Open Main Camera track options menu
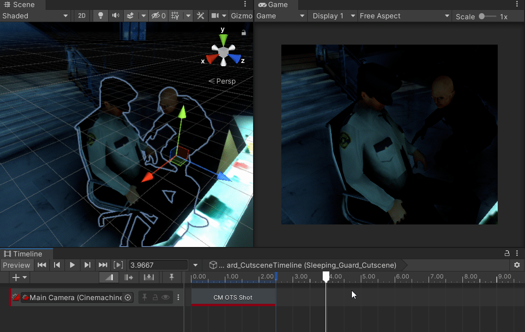Screen dimensions: 525x332 (x=178, y=297)
